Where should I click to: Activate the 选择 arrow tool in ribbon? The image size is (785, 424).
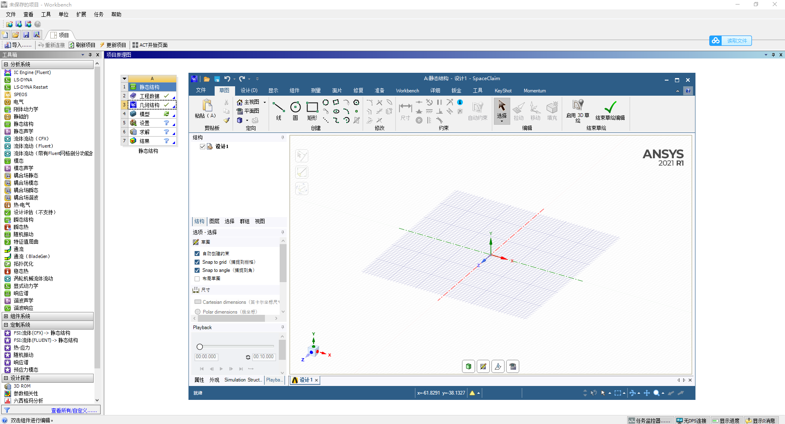tap(502, 110)
